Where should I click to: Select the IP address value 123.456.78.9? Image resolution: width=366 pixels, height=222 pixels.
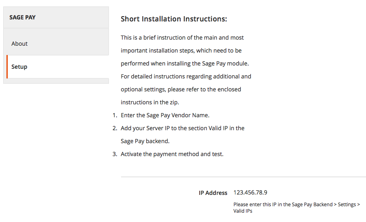click(250, 192)
